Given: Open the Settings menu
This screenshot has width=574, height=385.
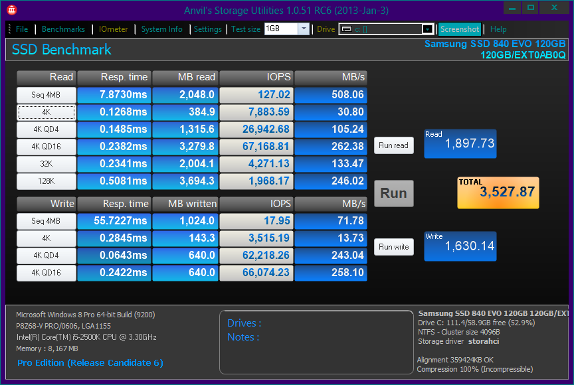Looking at the screenshot, I should (x=207, y=29).
